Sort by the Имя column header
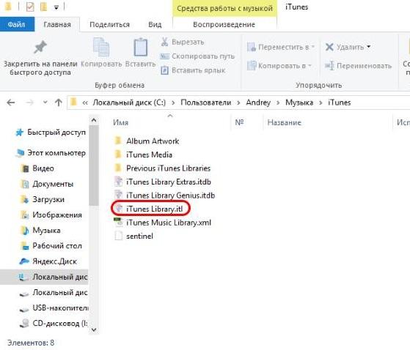 coord(120,122)
